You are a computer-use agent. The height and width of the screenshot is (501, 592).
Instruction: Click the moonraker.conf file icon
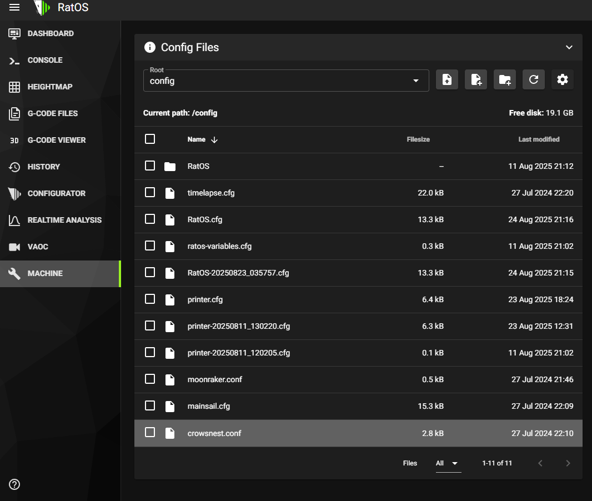(170, 380)
